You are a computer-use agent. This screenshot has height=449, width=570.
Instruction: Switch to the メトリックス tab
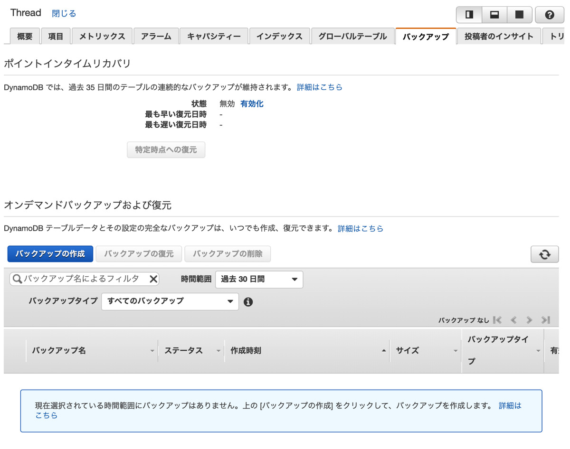(x=102, y=36)
